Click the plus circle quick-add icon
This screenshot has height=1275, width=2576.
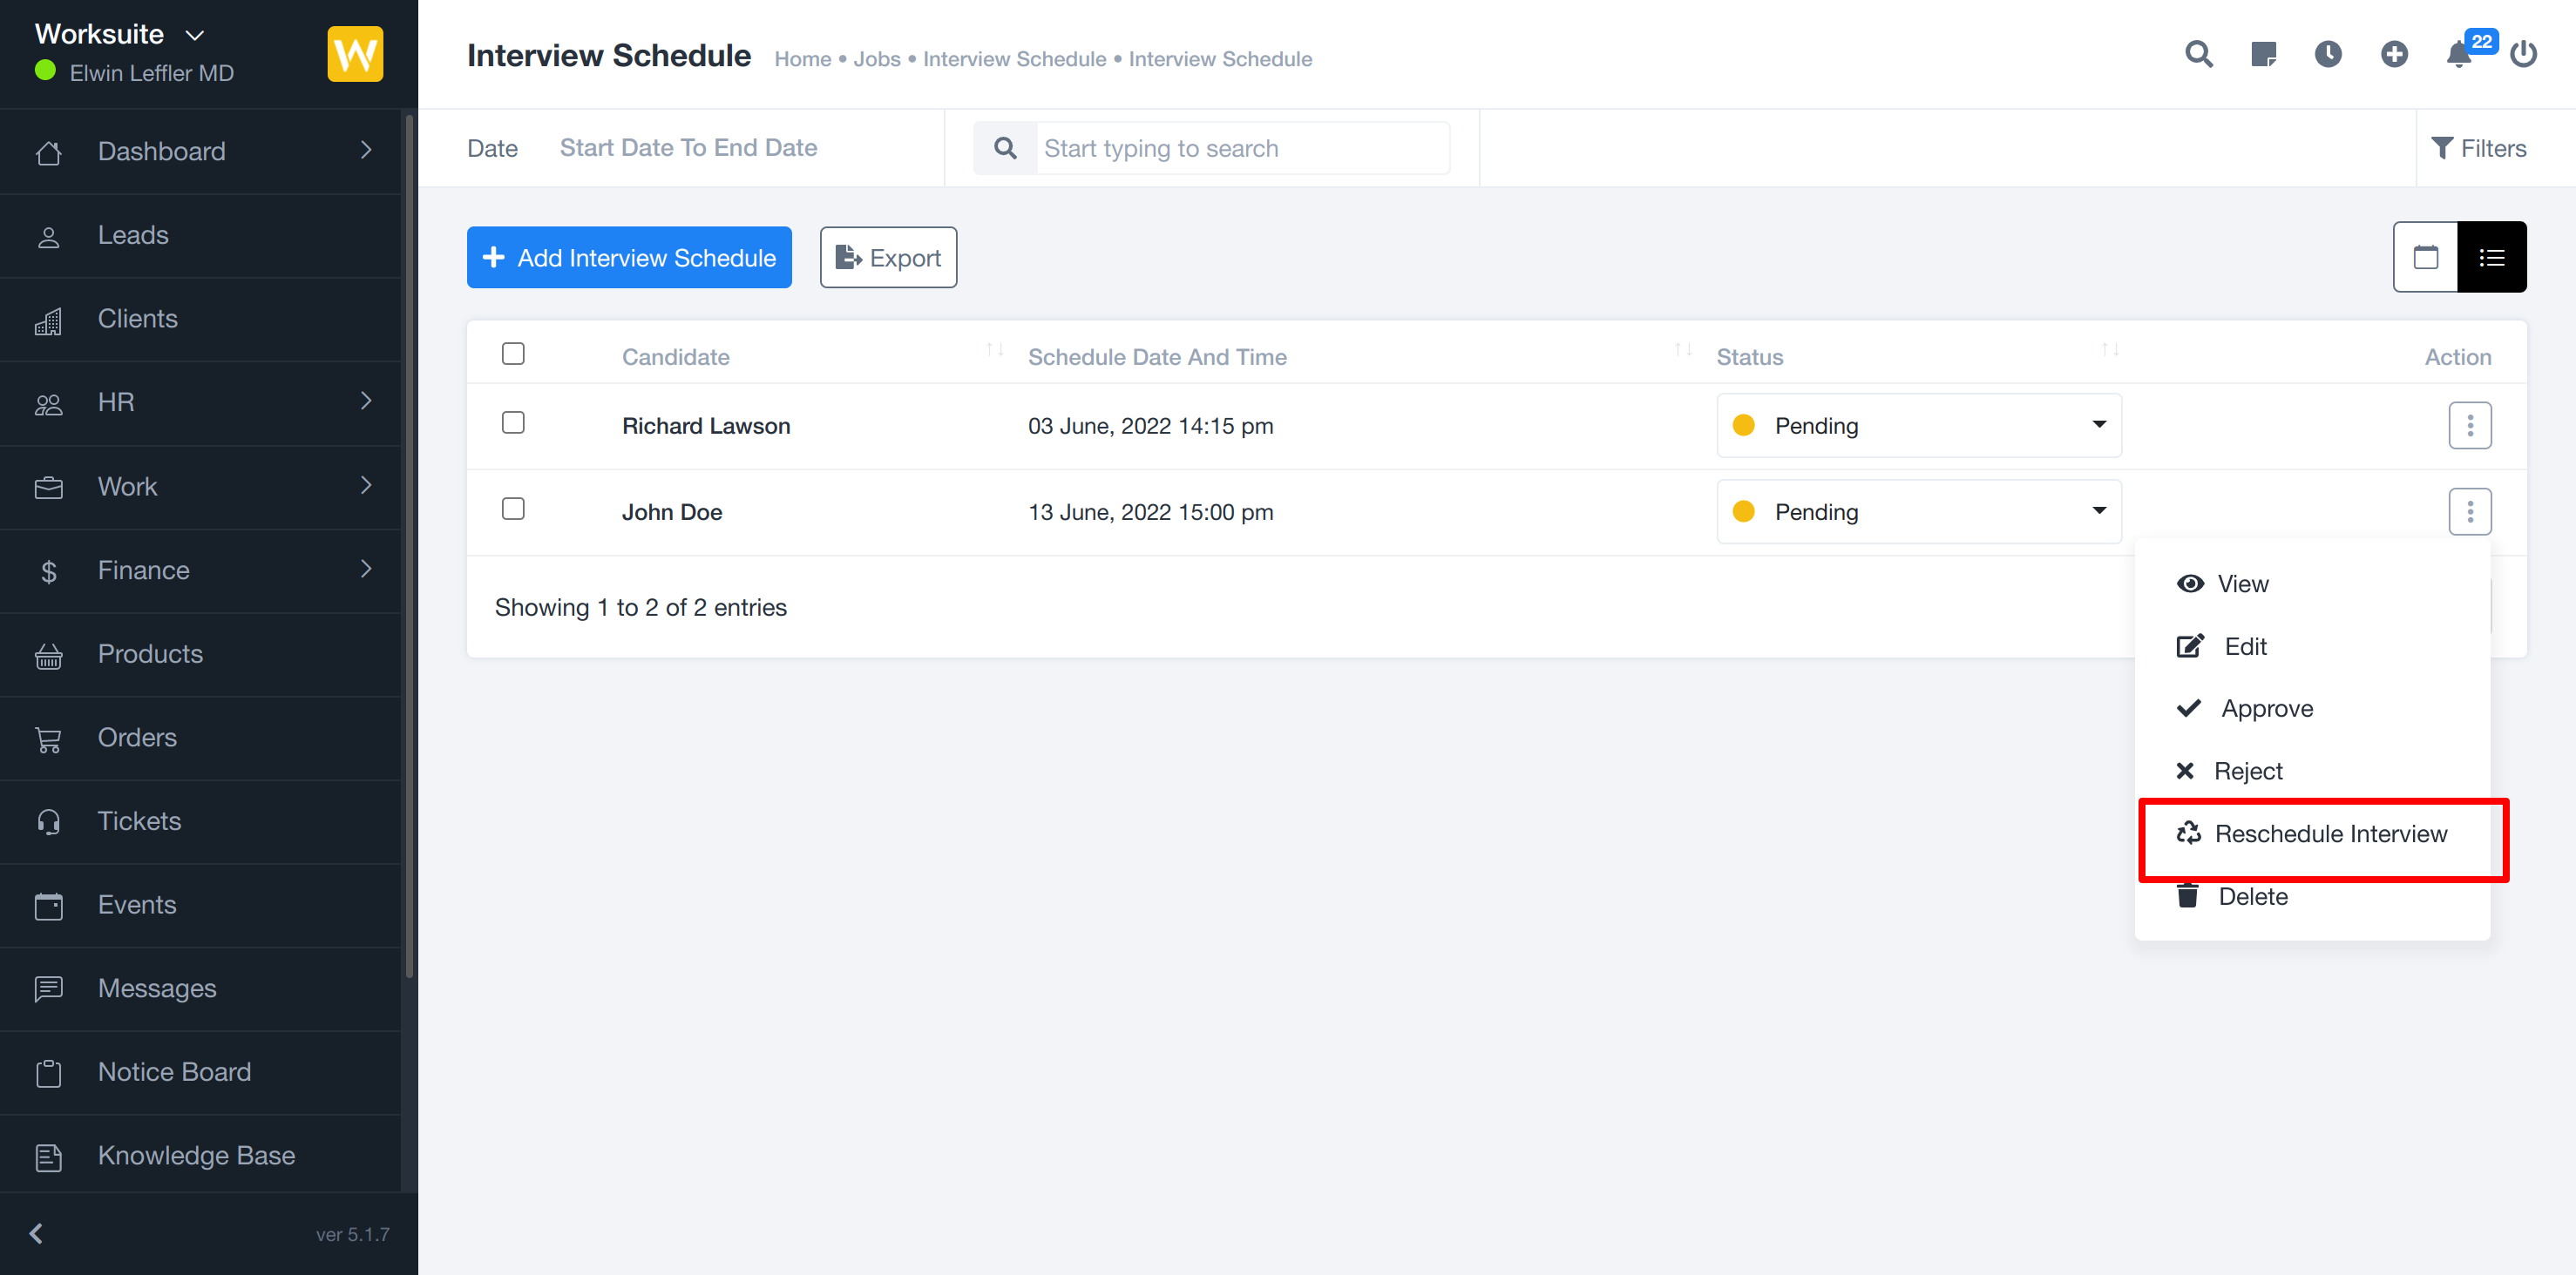(2394, 54)
